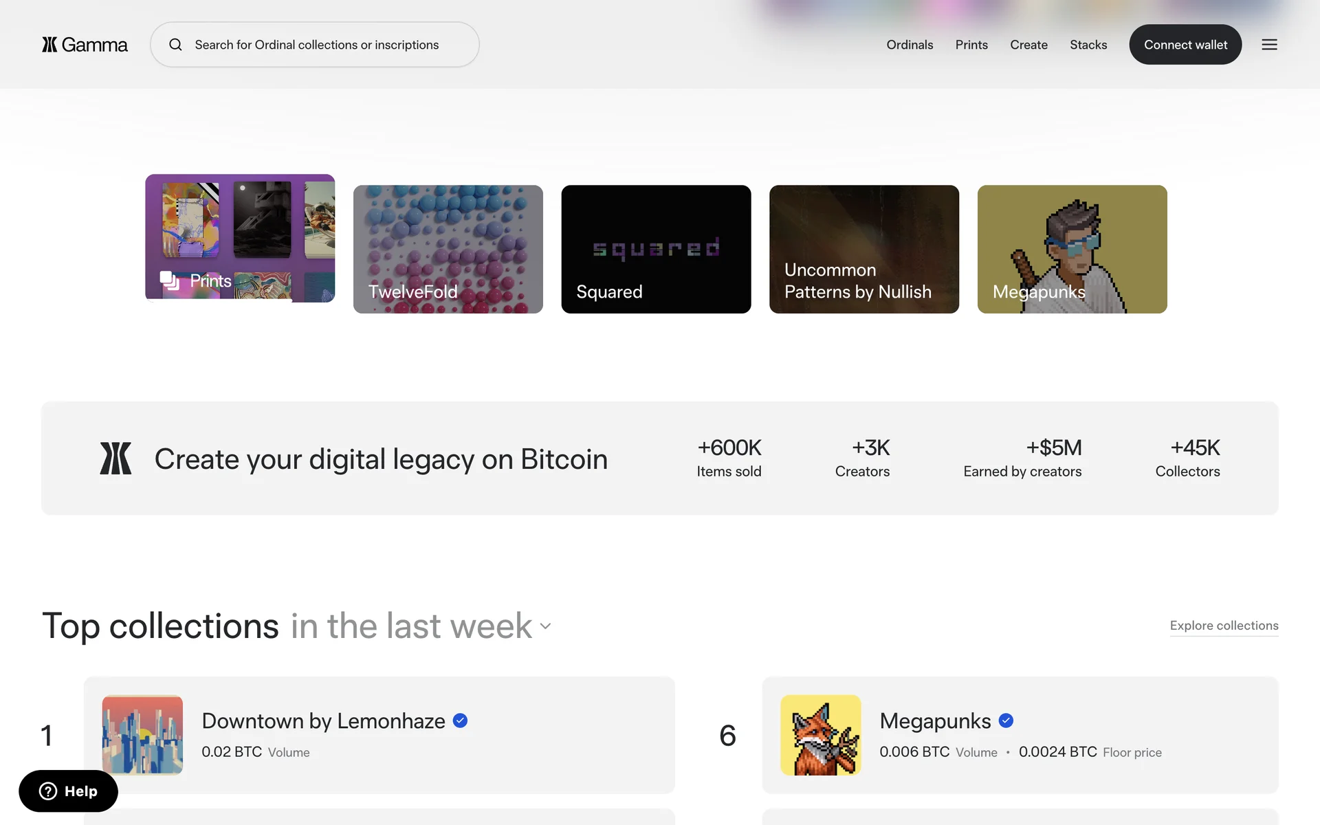Image resolution: width=1320 pixels, height=825 pixels.
Task: Click the Help question mark icon
Action: coord(48,791)
